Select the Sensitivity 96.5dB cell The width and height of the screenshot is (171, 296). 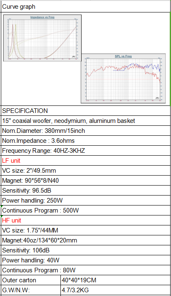(86, 191)
